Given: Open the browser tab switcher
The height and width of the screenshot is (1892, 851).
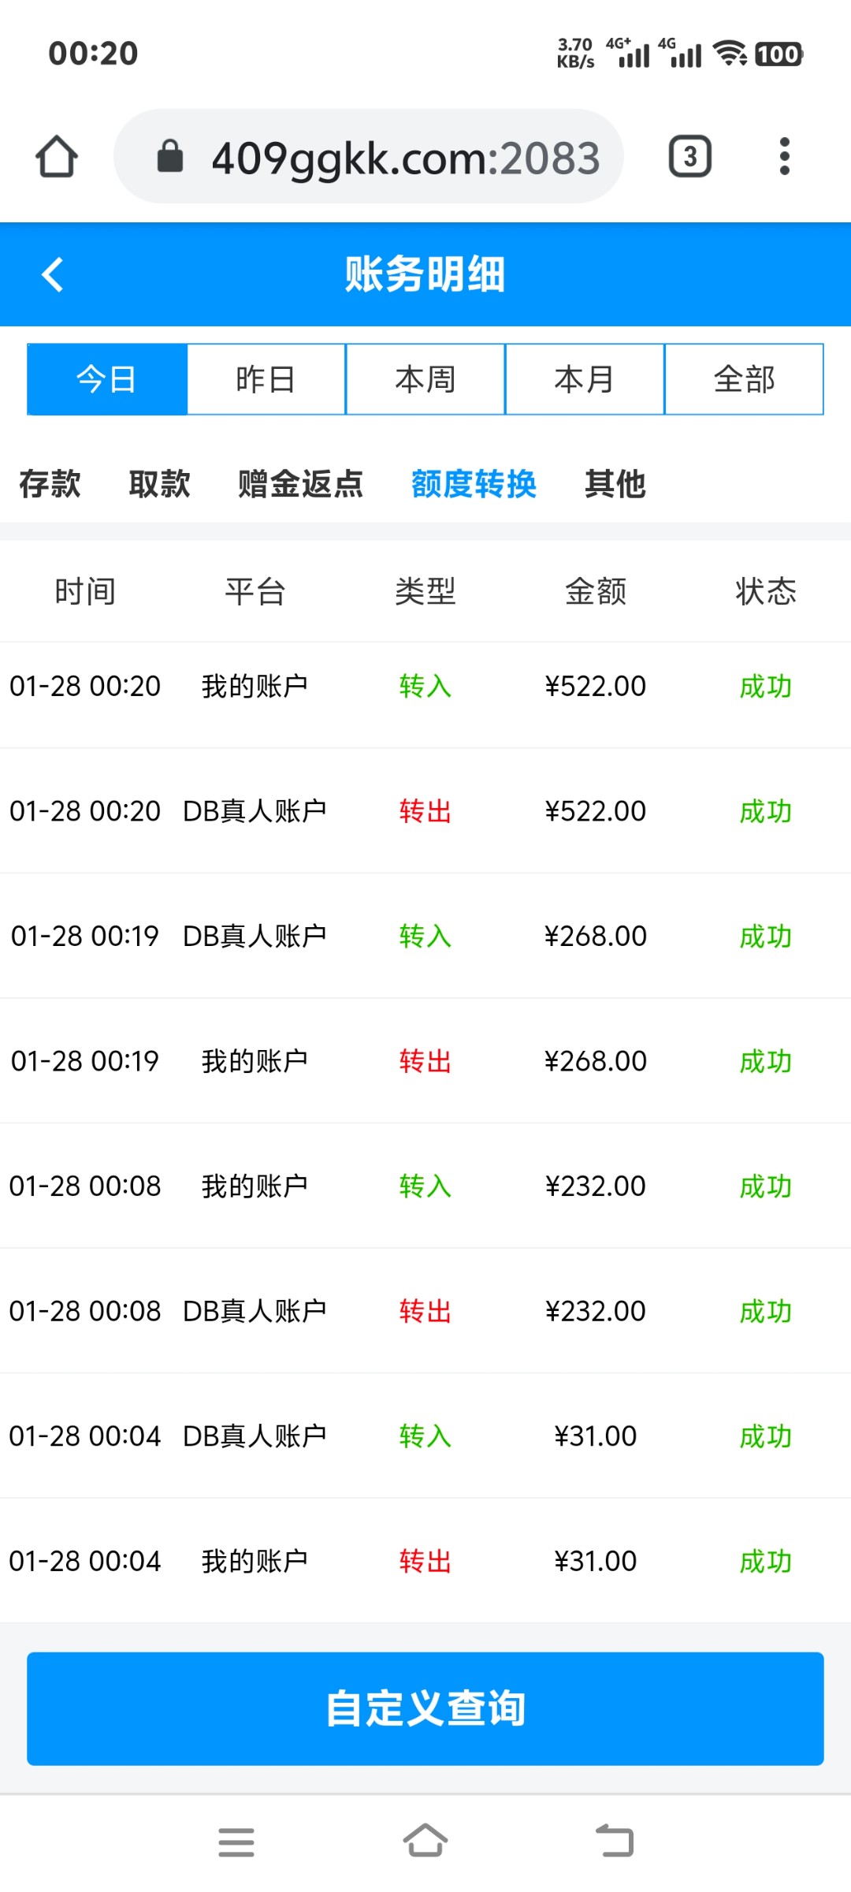Looking at the screenshot, I should pyautogui.click(x=689, y=156).
